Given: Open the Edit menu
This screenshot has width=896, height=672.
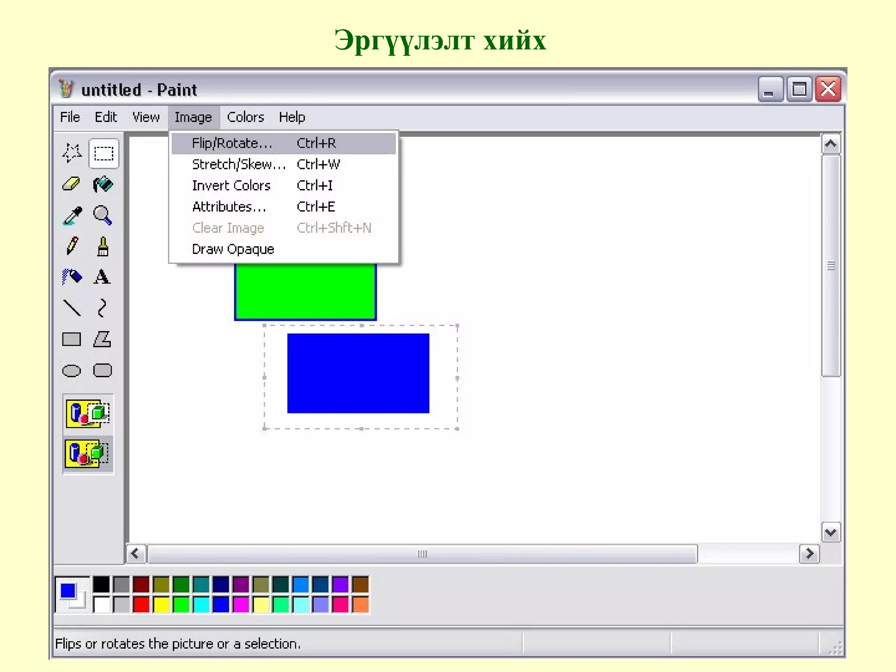Looking at the screenshot, I should [x=105, y=117].
